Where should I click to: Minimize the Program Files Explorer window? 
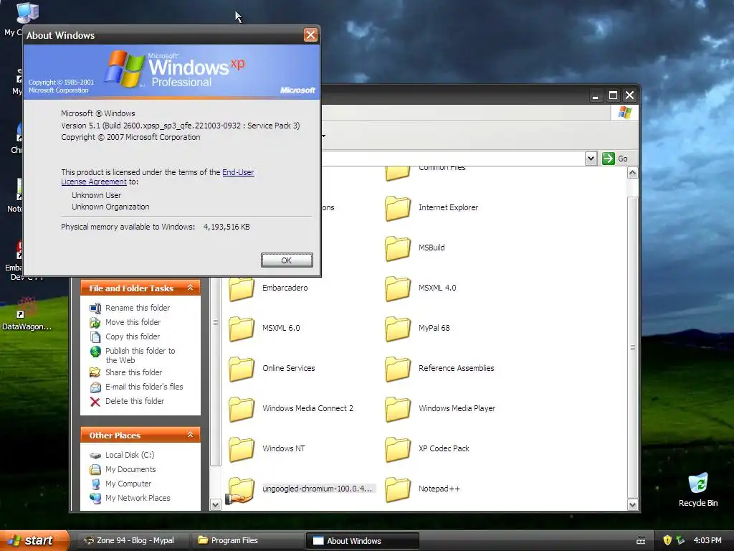click(595, 95)
